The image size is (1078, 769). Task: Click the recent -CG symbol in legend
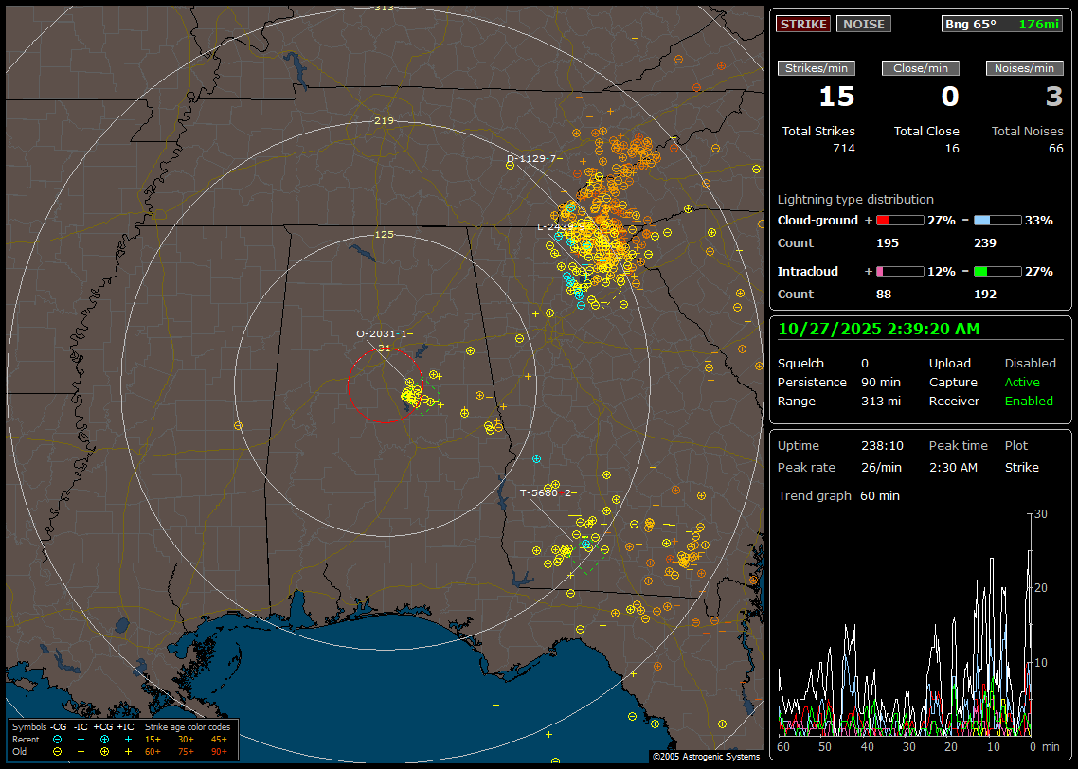(58, 739)
